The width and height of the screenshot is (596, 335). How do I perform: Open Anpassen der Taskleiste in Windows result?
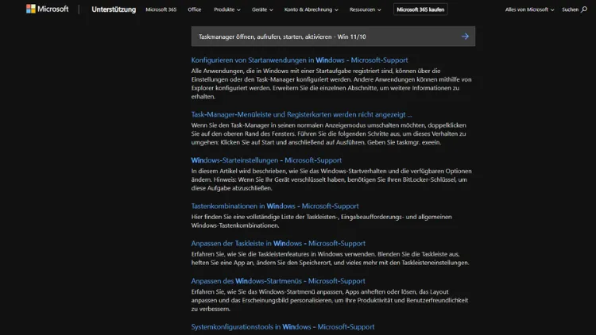[x=278, y=243]
